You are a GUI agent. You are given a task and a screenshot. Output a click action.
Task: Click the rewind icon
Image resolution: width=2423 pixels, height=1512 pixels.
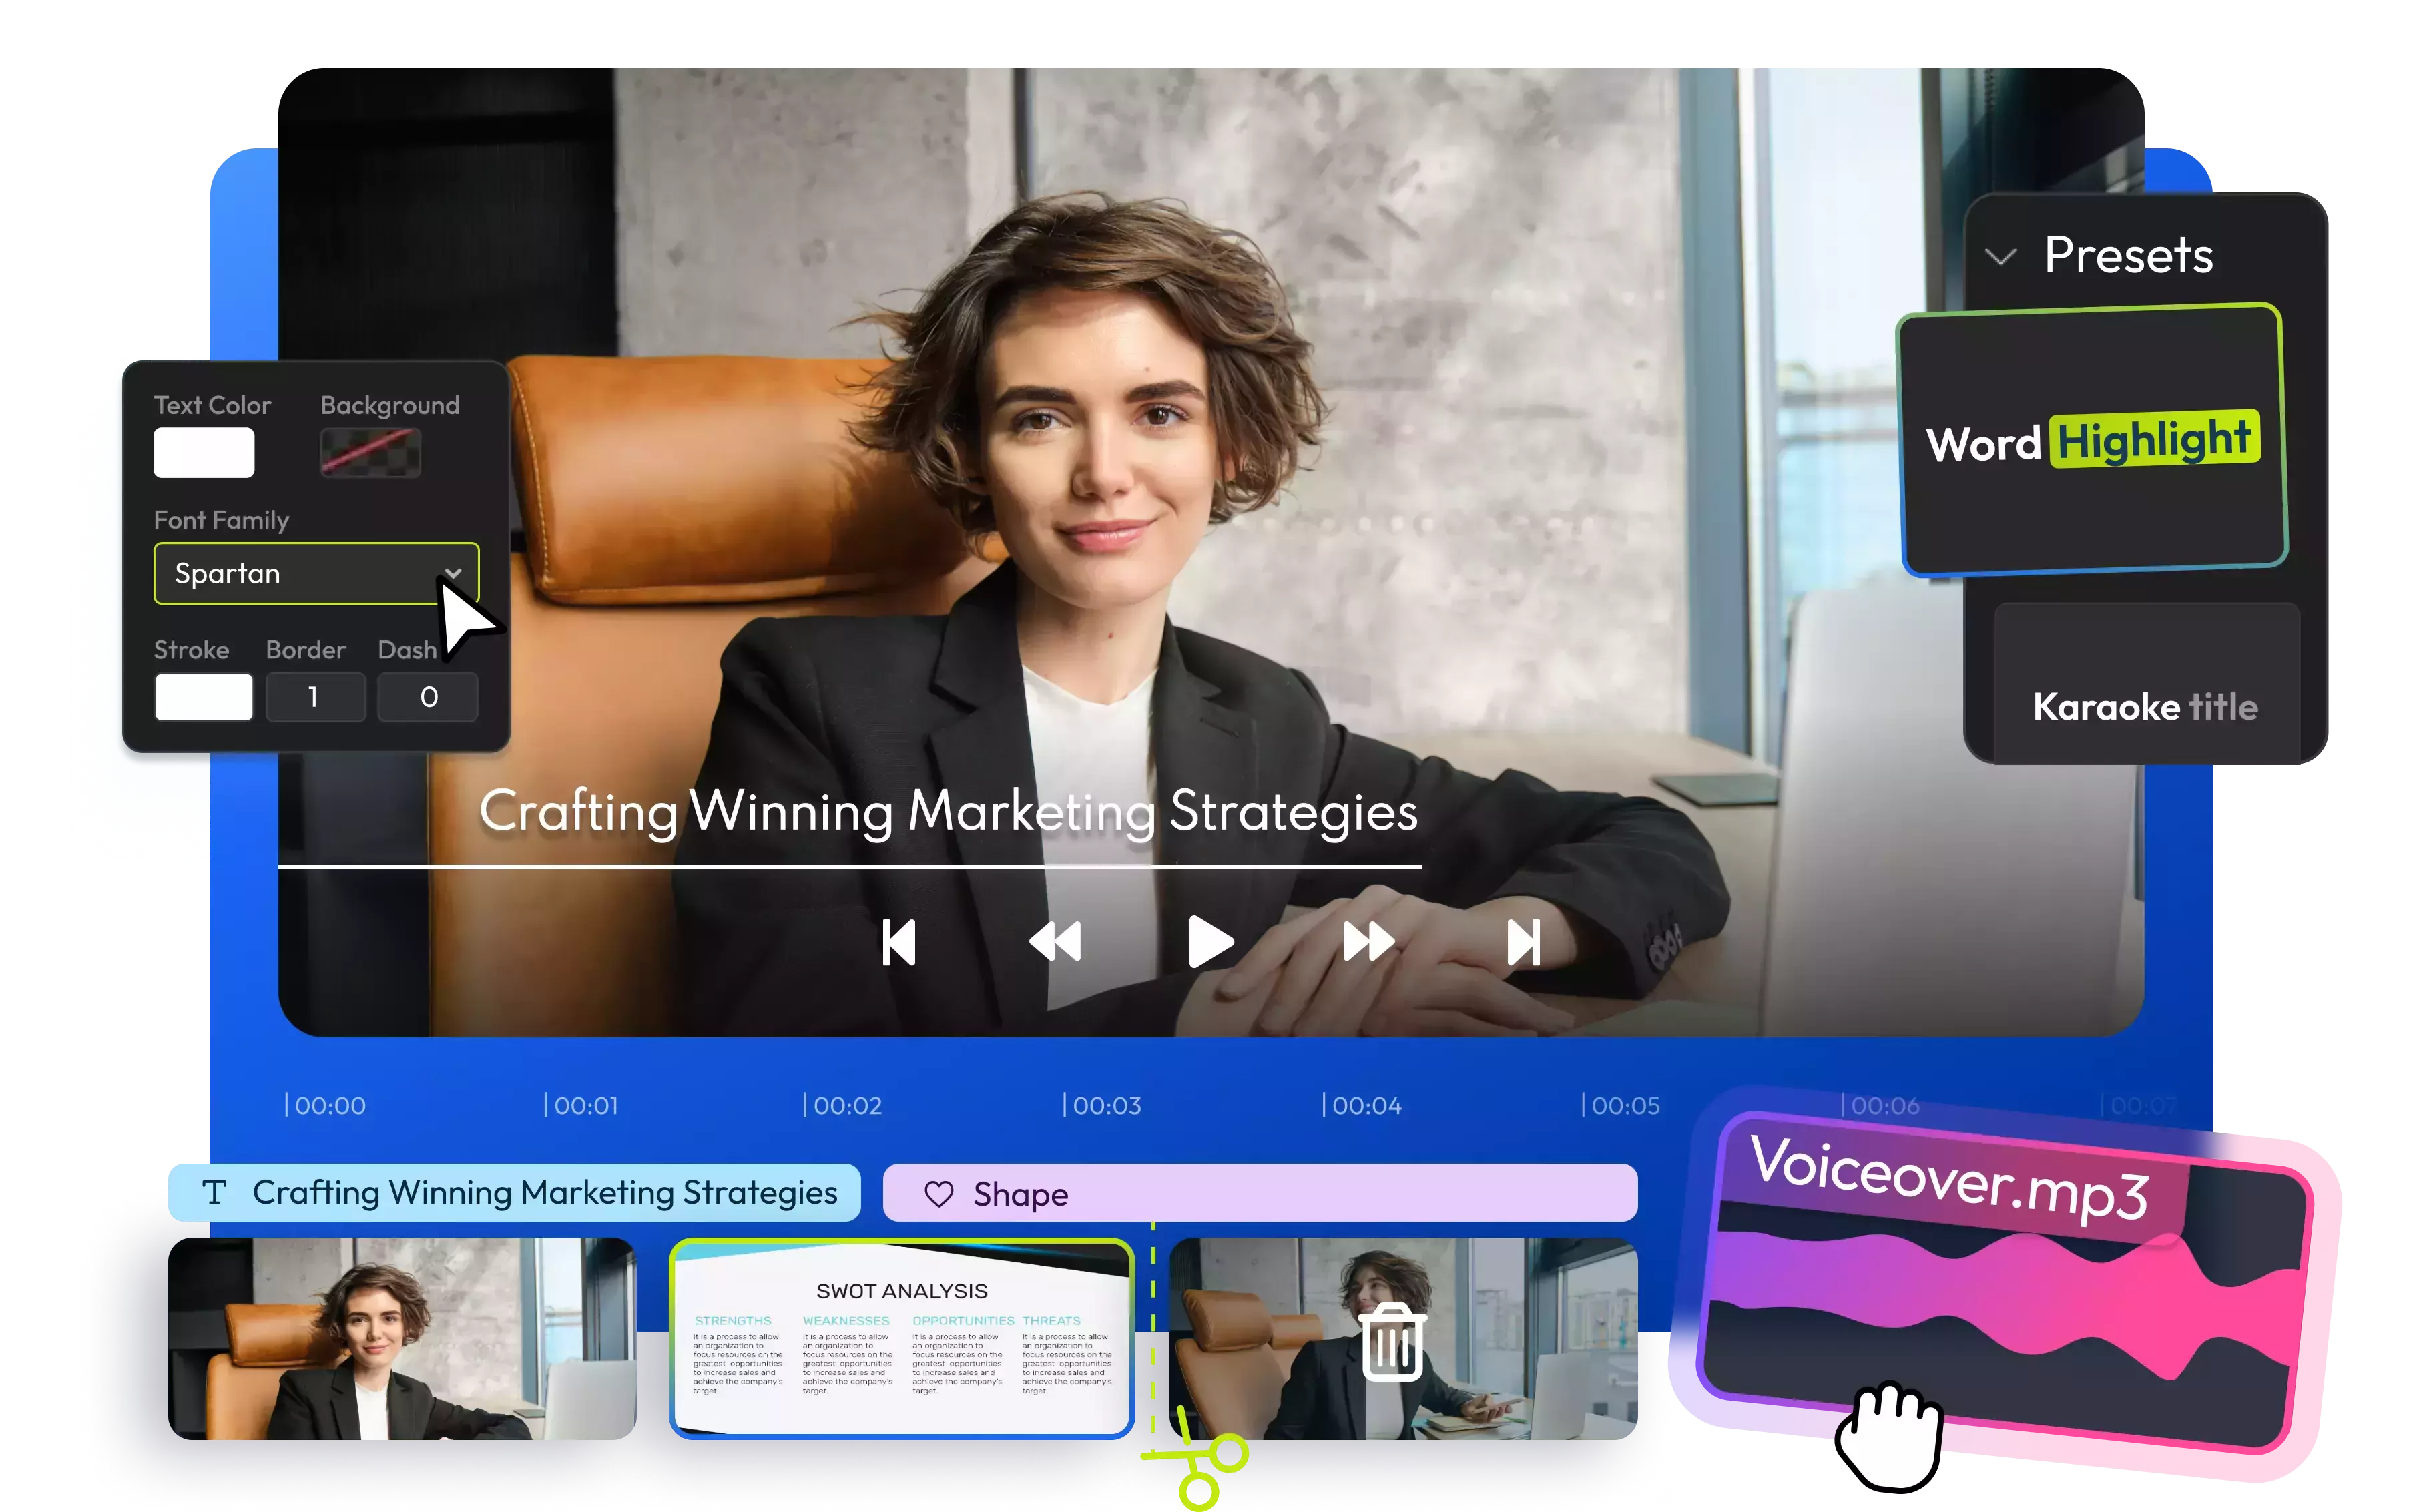coord(1055,942)
